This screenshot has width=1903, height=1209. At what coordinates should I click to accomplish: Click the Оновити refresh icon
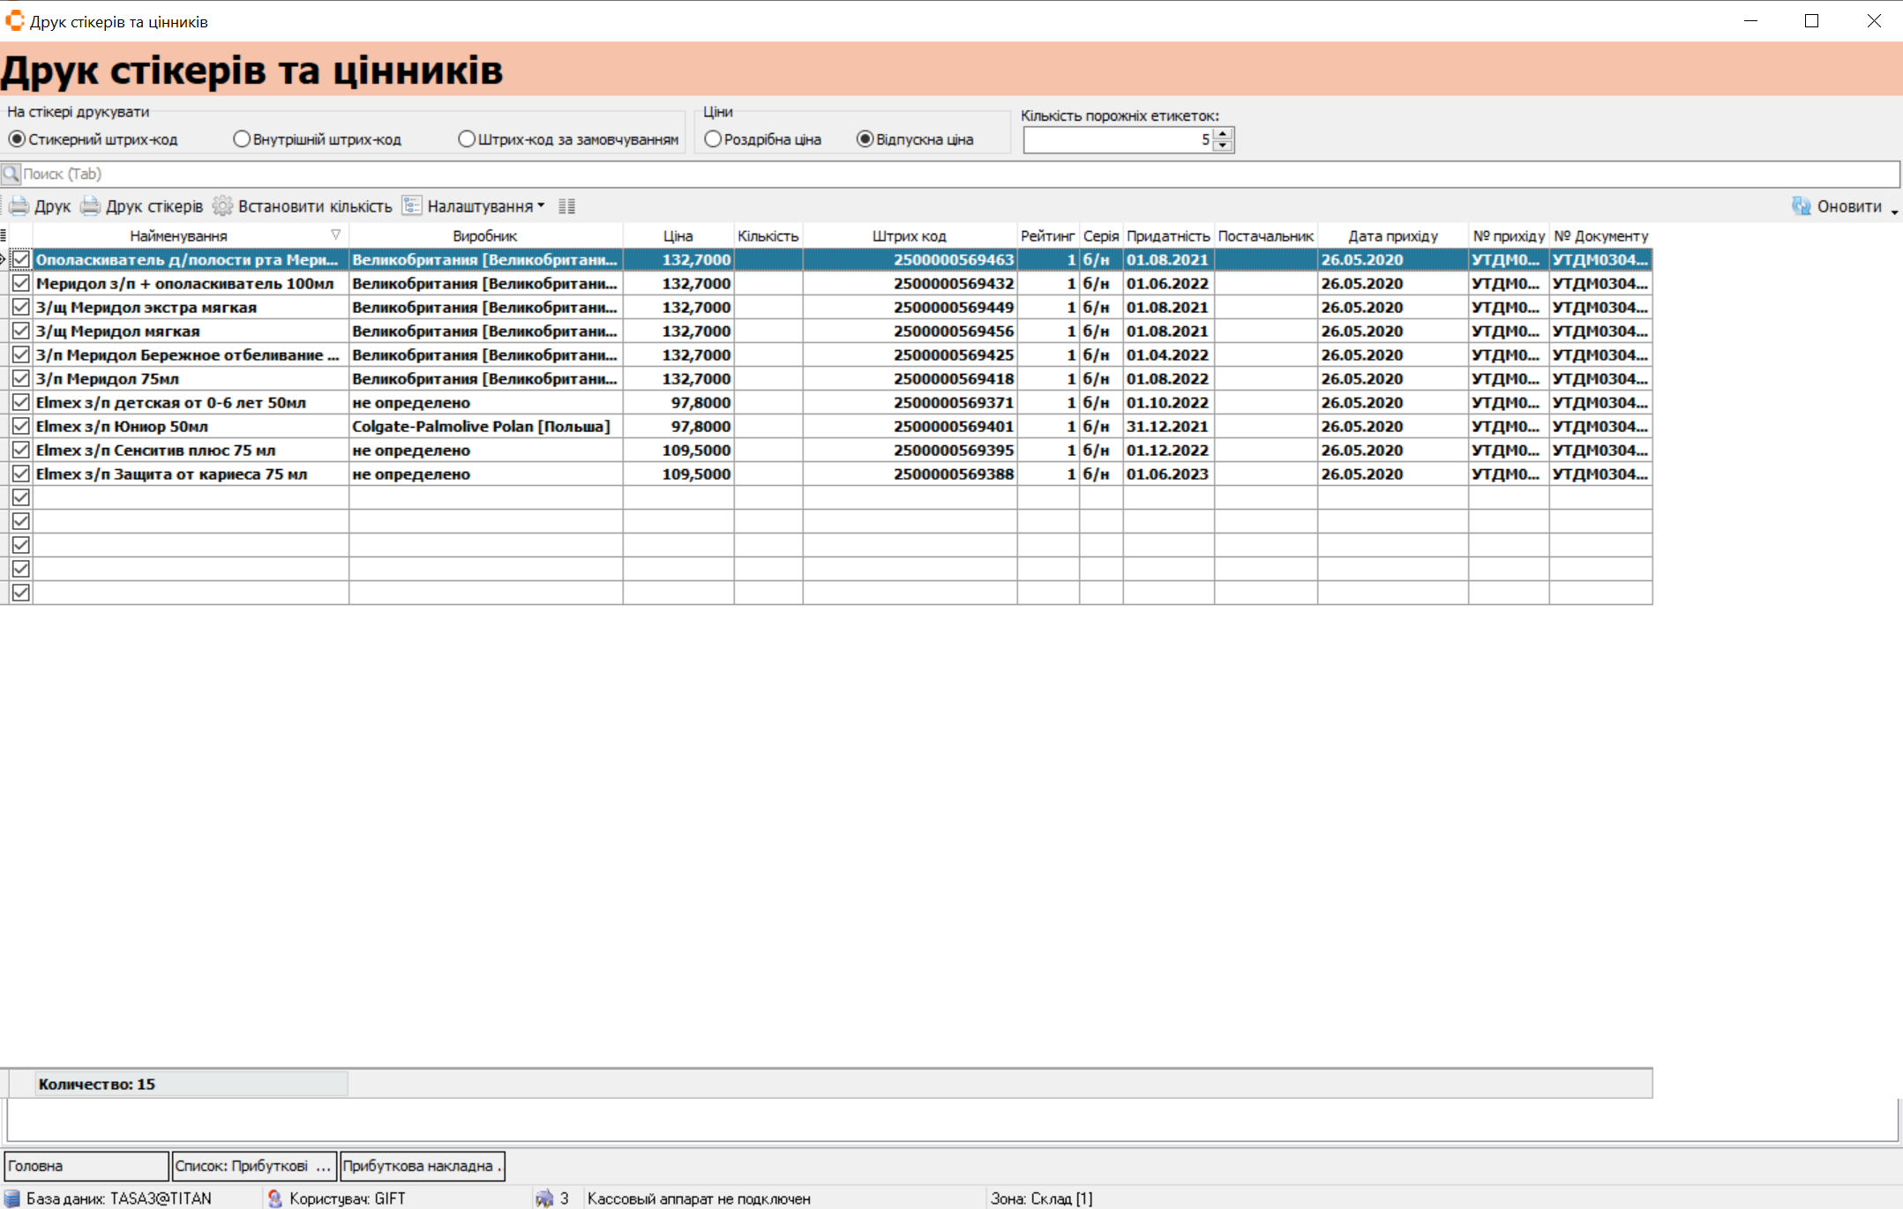pyautogui.click(x=1801, y=206)
